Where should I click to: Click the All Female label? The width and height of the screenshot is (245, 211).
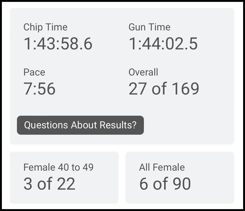pos(162,167)
